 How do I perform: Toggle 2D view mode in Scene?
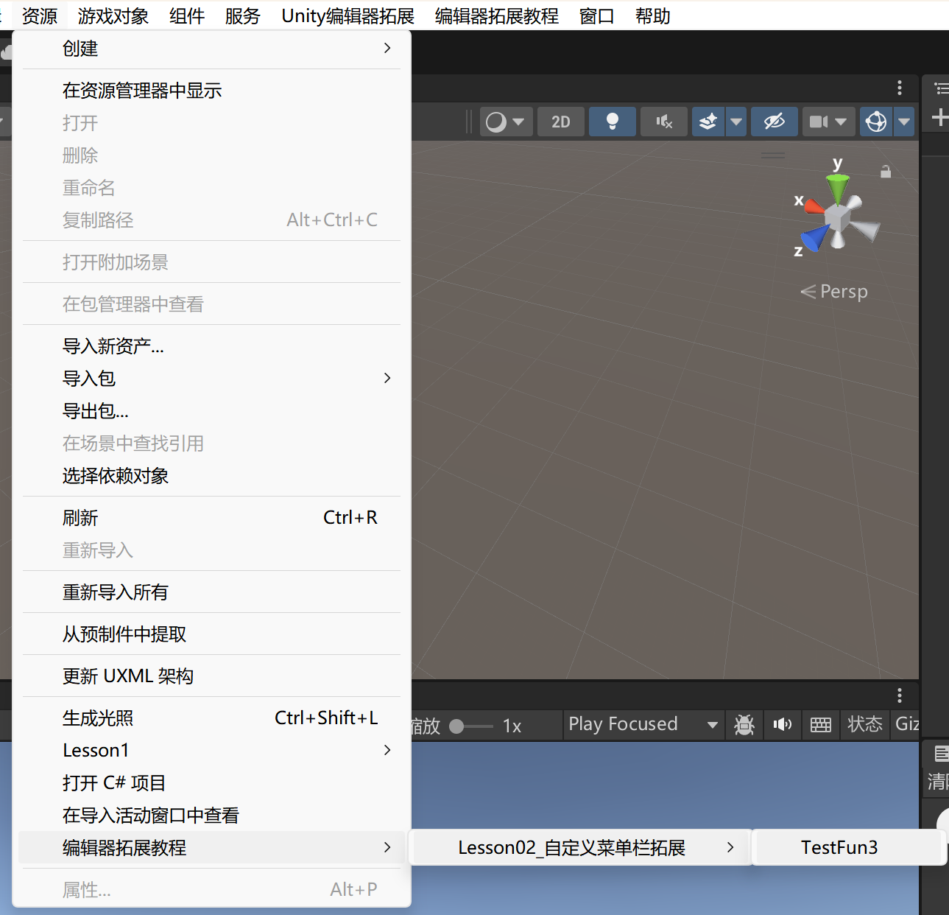561,122
